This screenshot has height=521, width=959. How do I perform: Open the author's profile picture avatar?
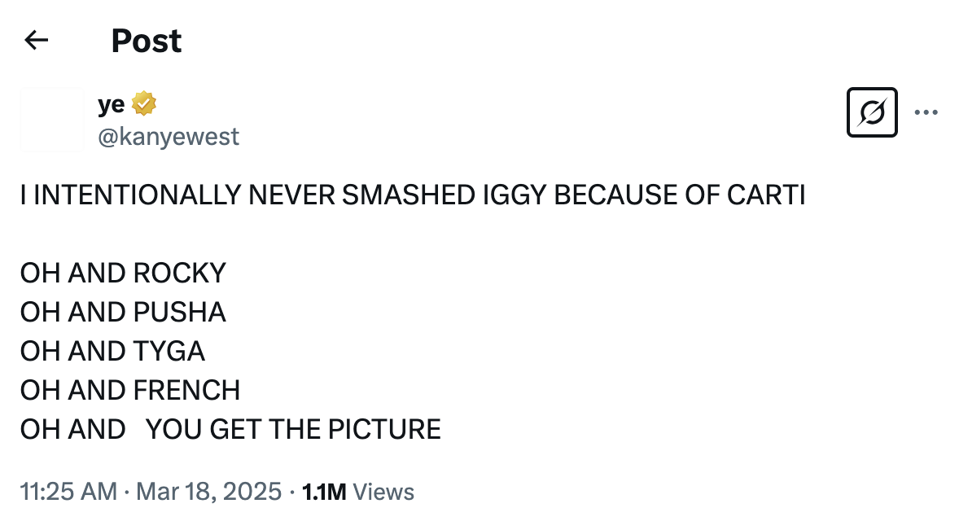[x=52, y=120]
